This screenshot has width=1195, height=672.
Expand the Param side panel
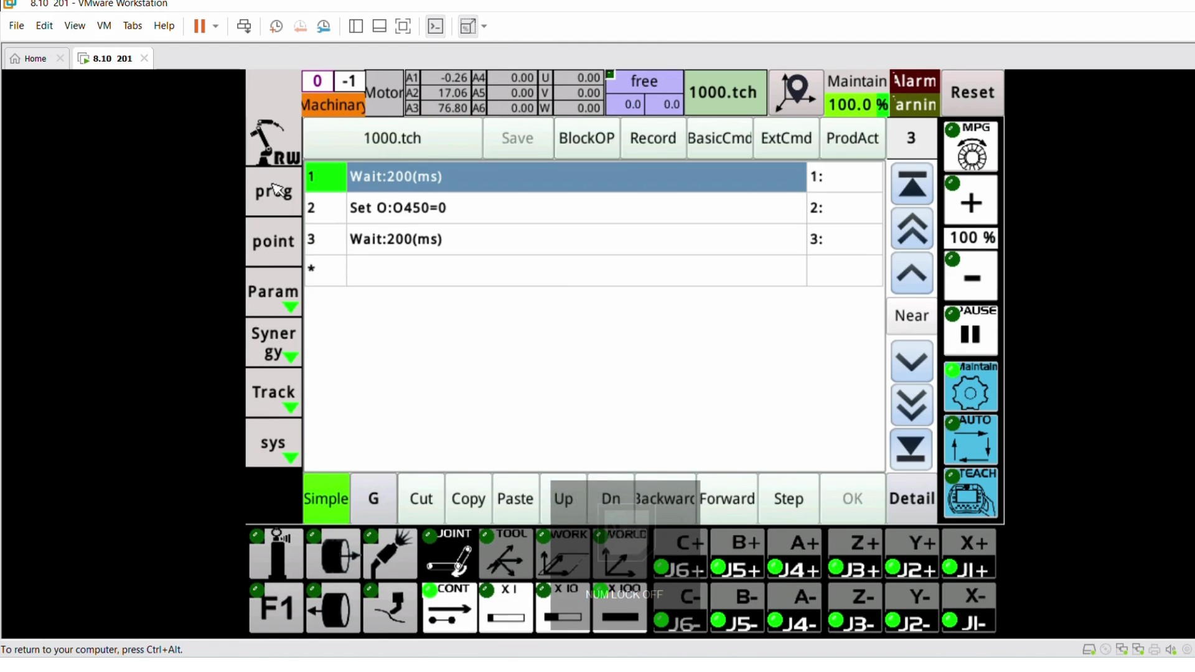click(273, 291)
